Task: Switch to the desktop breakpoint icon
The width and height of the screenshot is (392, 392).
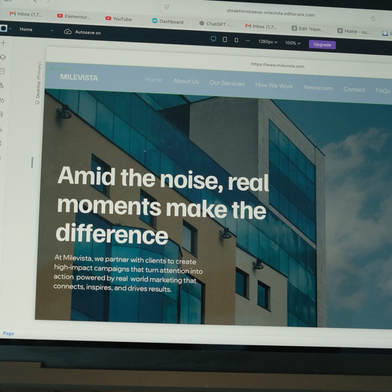Action: pyautogui.click(x=213, y=39)
